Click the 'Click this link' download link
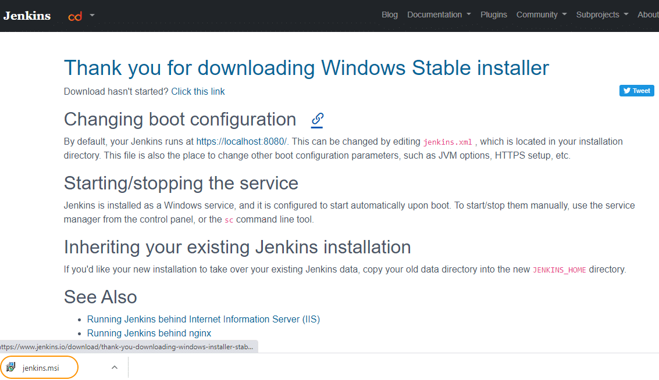The image size is (659, 380). pos(198,92)
